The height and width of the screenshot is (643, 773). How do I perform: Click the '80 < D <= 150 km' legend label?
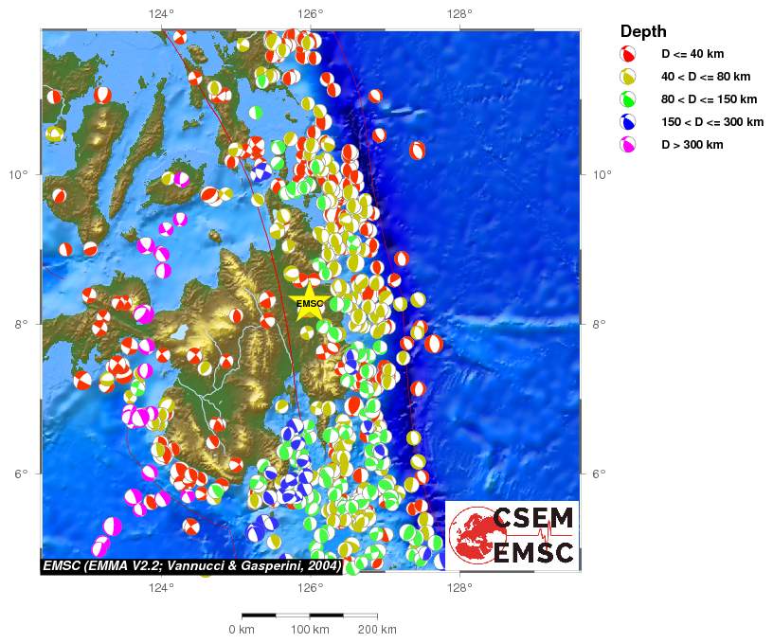[710, 99]
